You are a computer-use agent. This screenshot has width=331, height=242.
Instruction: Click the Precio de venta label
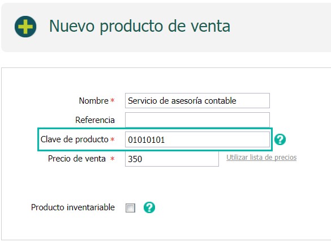pos(76,159)
